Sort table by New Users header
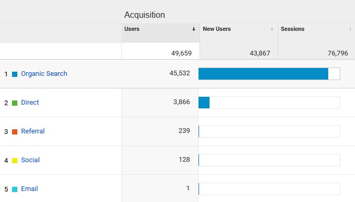The height and width of the screenshot is (202, 355). pos(217,29)
